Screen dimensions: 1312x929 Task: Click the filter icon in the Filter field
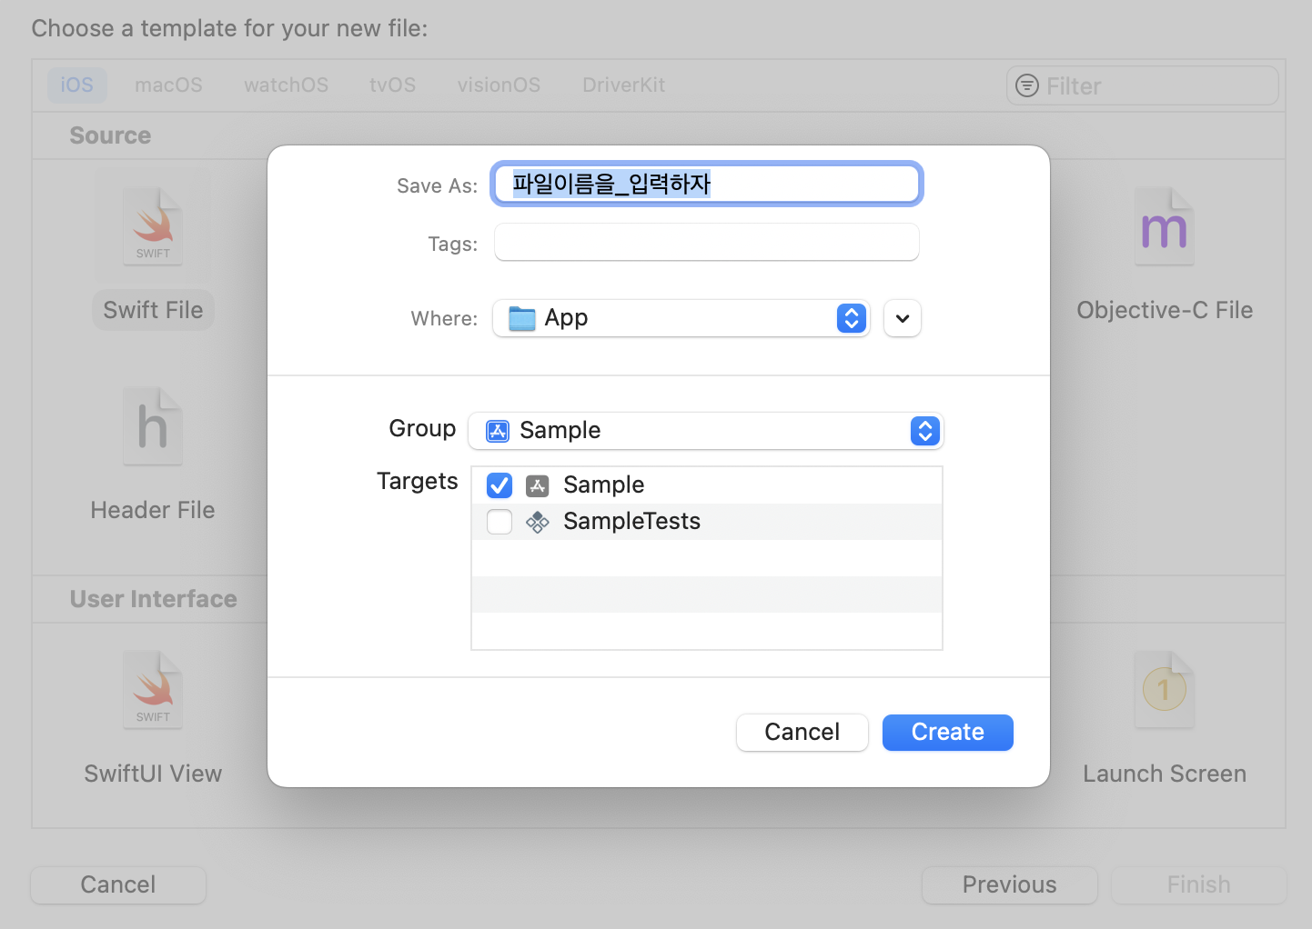pos(1027,85)
